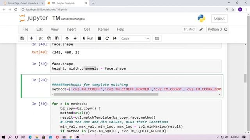Restart the kernel with the circular arrow icon
This screenshot has width=250, height=140.
click(x=107, y=38)
